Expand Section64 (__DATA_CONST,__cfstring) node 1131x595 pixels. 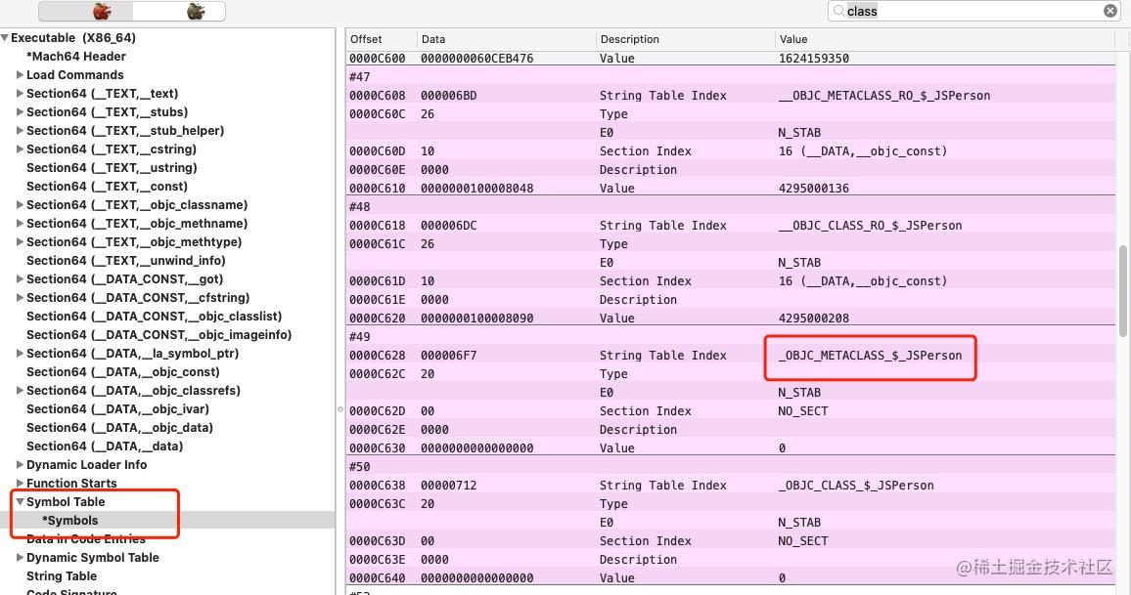pyautogui.click(x=21, y=297)
